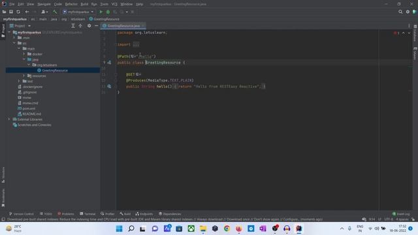
Task: Open the Windows Start menu
Action: coord(119,228)
